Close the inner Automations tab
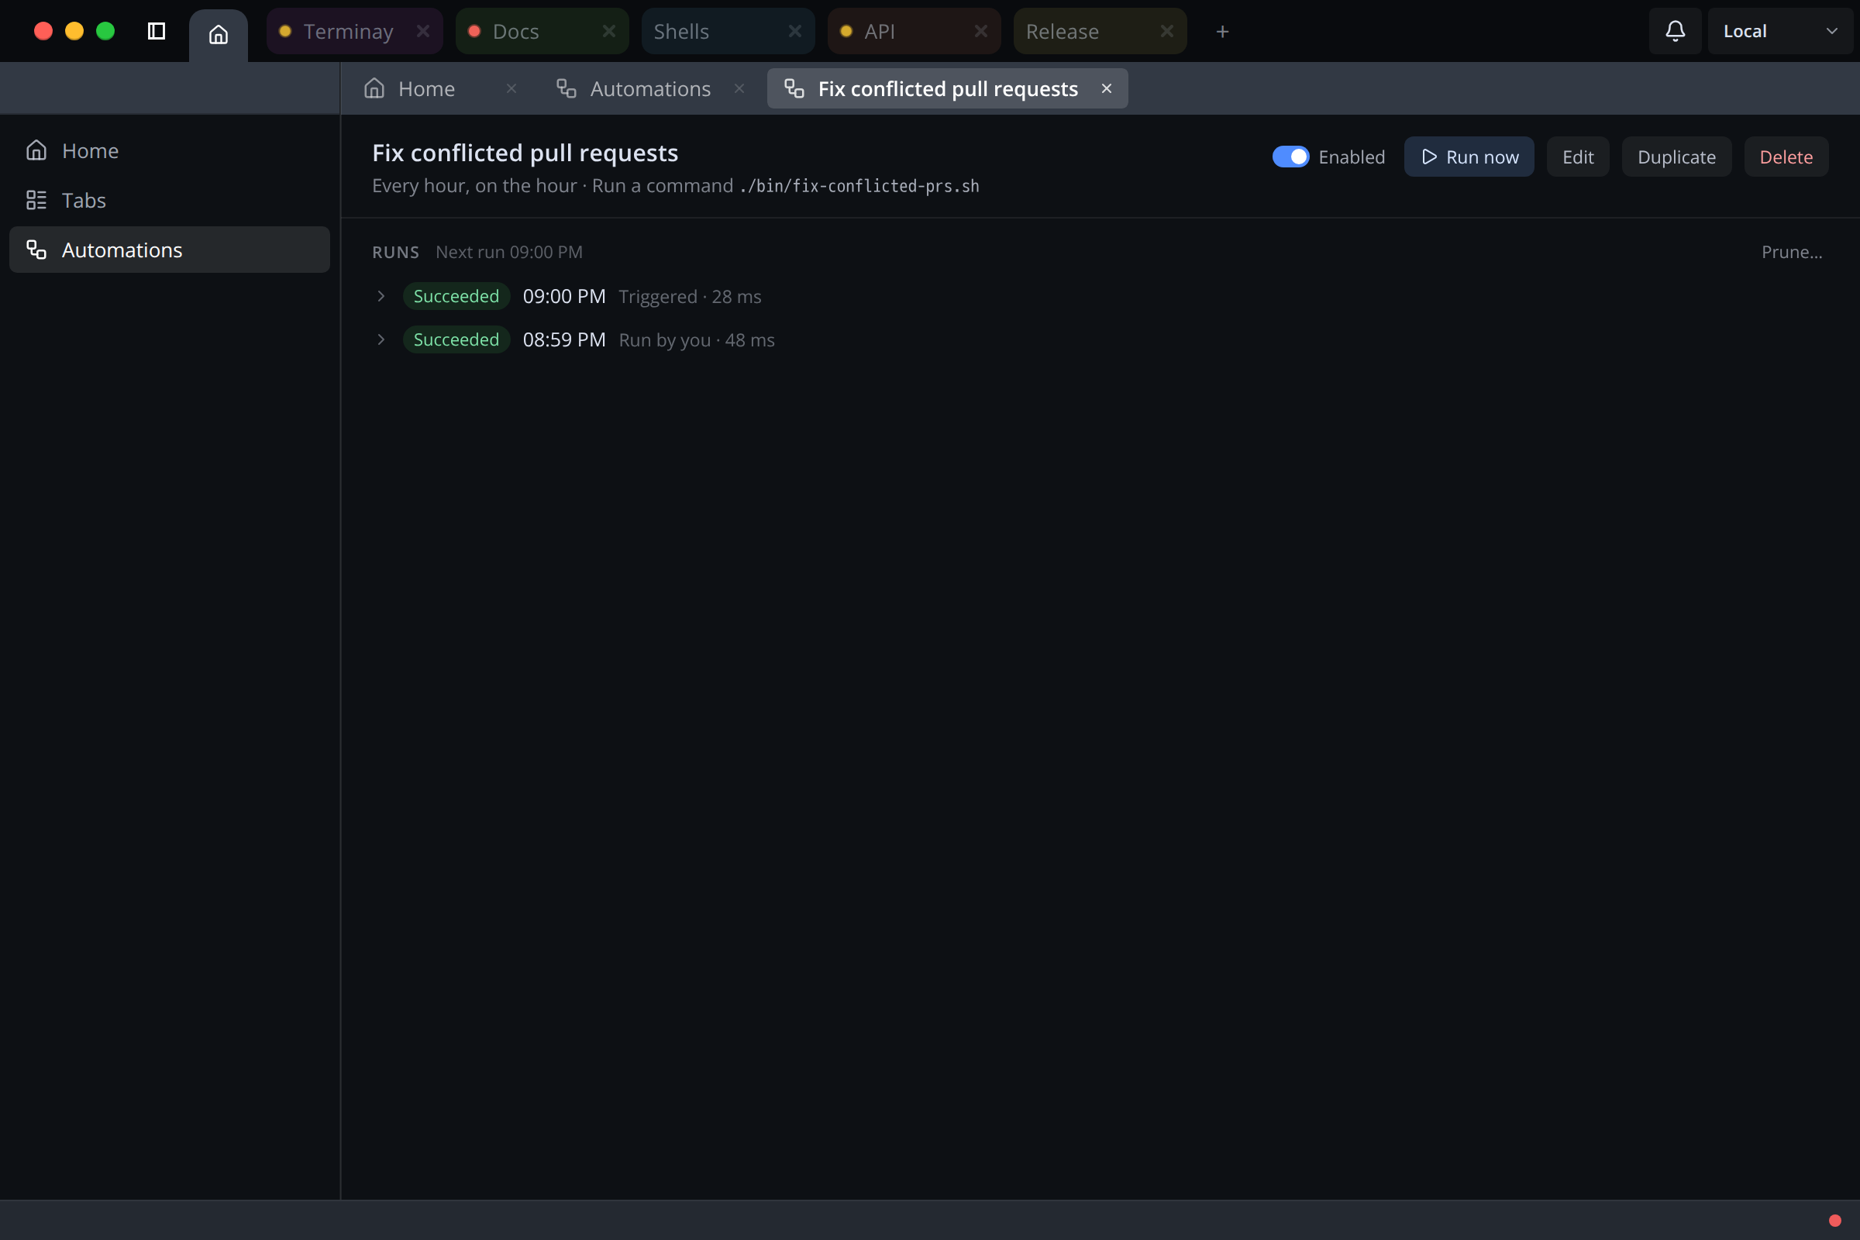Image resolution: width=1860 pixels, height=1240 pixels. pos(739,88)
